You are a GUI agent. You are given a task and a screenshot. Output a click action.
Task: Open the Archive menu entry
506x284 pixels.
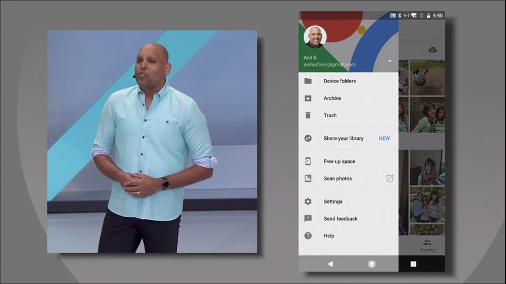pos(348,98)
